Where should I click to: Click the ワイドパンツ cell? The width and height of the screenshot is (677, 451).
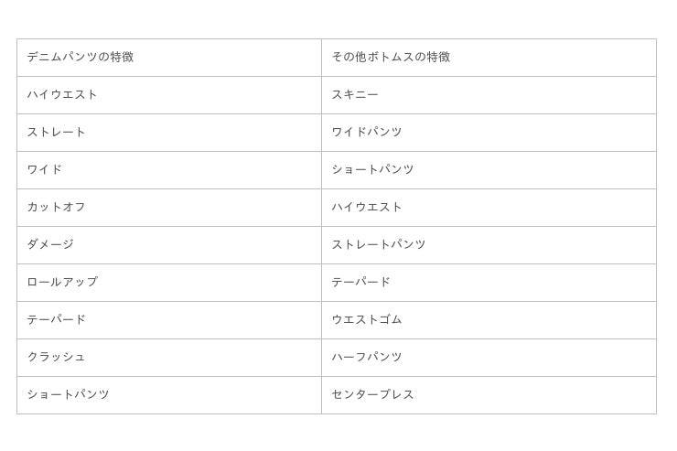coord(367,132)
